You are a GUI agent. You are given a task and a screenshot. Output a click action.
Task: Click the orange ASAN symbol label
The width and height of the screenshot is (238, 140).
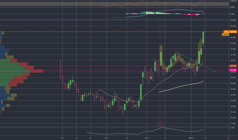[x=225, y=35]
